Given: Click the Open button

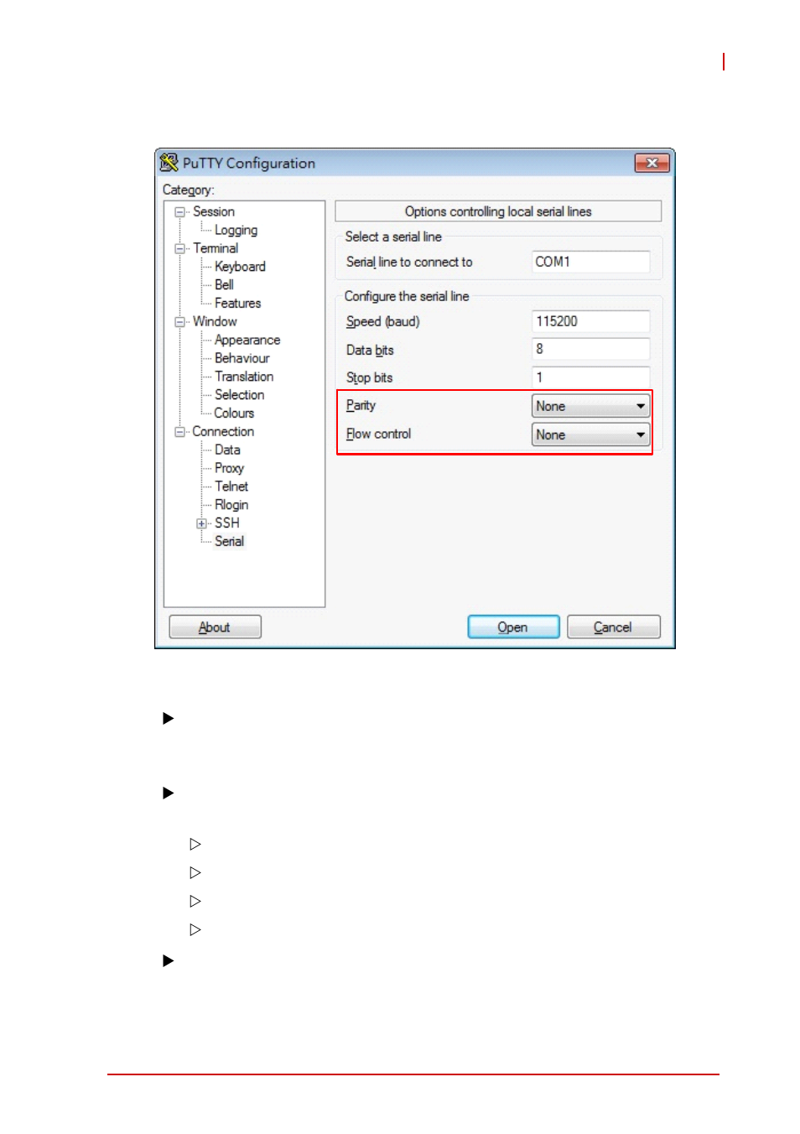Looking at the screenshot, I should coord(513,627).
